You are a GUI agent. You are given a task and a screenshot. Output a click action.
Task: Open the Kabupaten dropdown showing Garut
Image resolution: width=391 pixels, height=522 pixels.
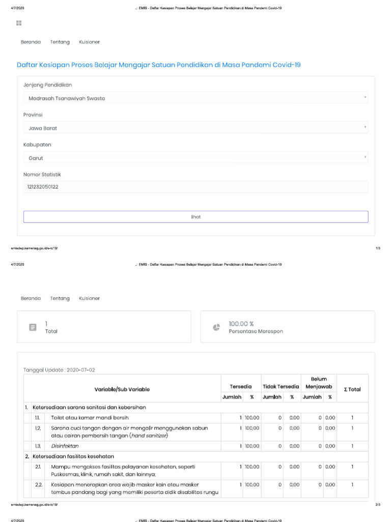[x=195, y=158]
